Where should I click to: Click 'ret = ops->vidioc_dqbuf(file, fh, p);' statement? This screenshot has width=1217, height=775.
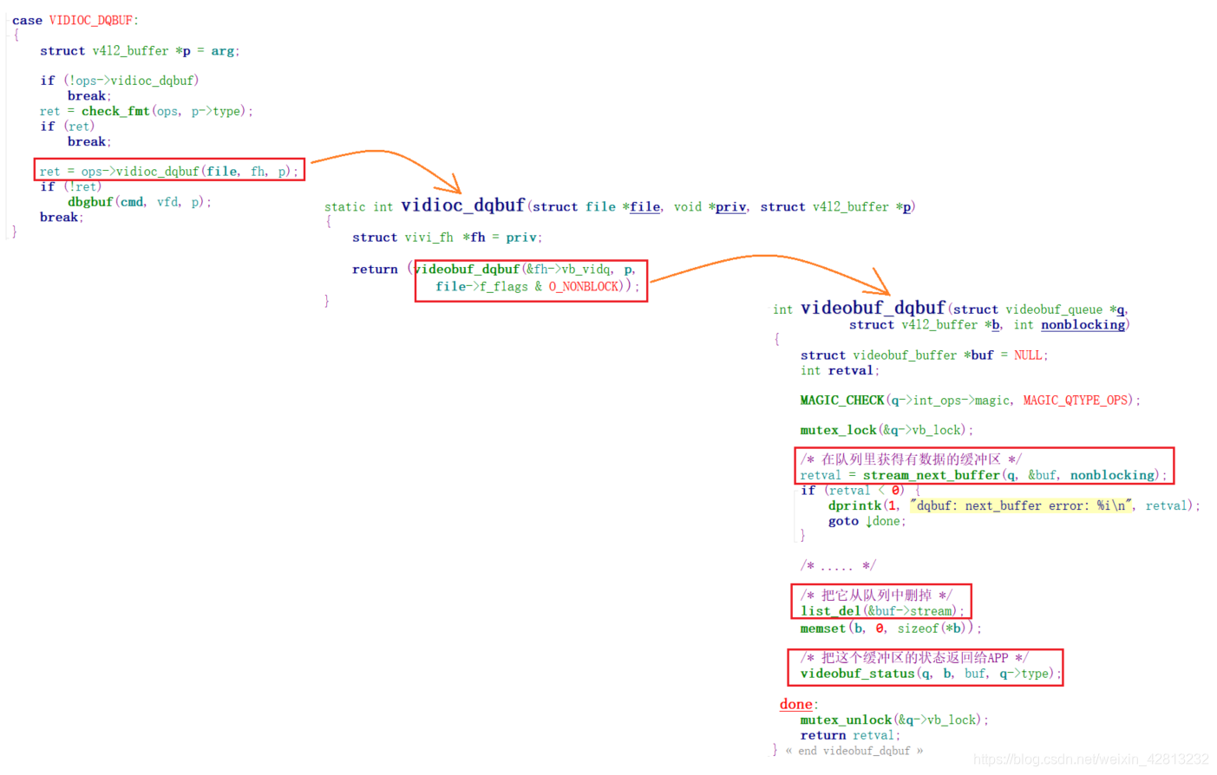tap(169, 172)
